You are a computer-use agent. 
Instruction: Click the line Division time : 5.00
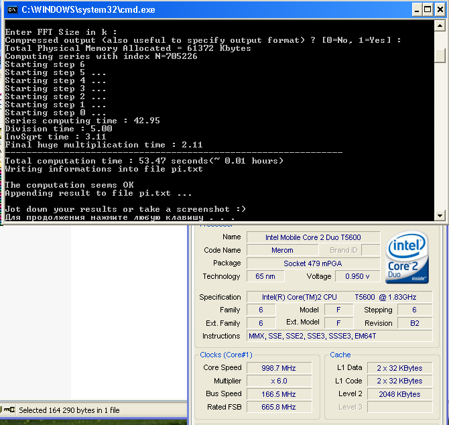point(59,129)
